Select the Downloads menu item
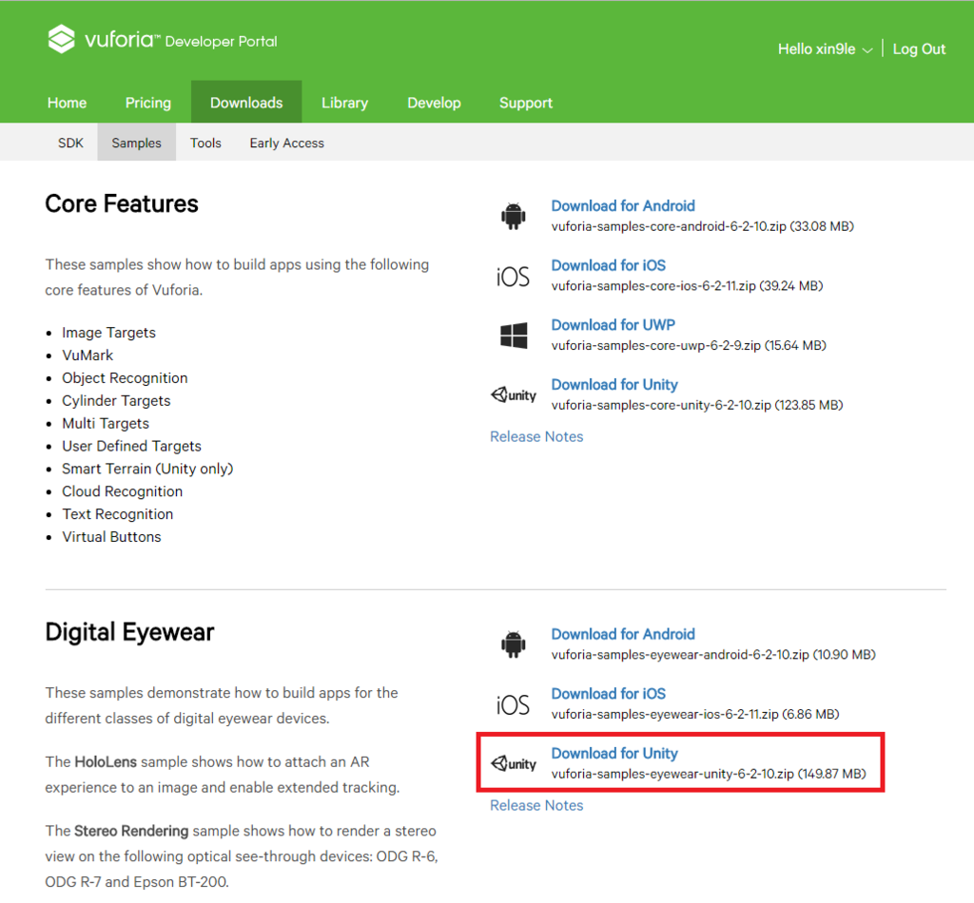Image resolution: width=974 pixels, height=903 pixels. [246, 102]
